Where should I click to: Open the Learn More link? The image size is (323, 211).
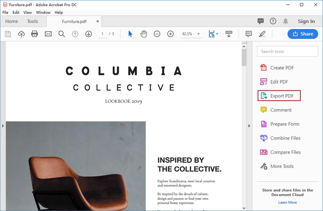pyautogui.click(x=287, y=203)
